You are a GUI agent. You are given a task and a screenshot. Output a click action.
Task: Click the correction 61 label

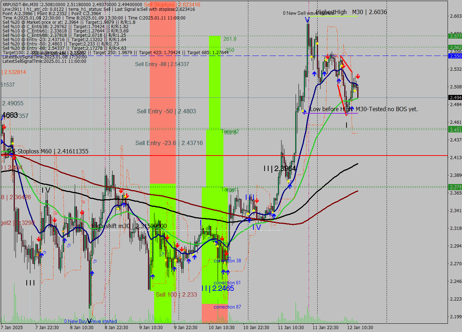click(227, 283)
